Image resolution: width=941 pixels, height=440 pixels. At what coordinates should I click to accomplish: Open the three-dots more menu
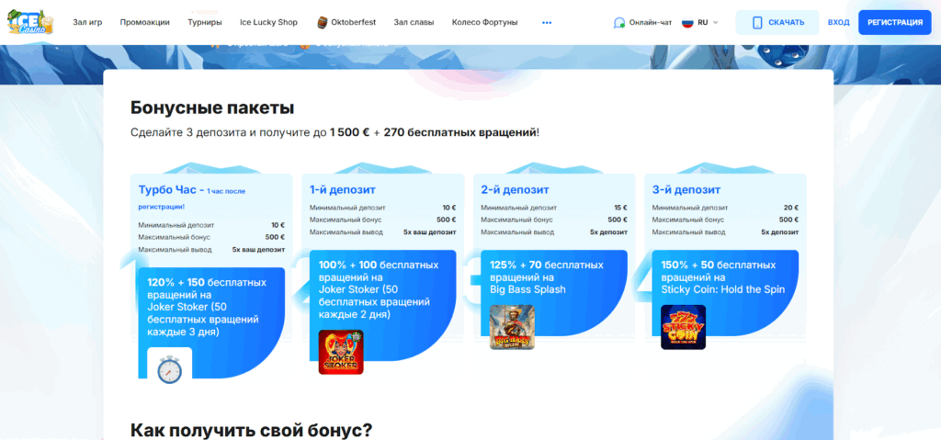pyautogui.click(x=547, y=22)
